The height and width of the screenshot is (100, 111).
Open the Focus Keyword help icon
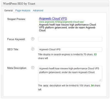click(33, 39)
